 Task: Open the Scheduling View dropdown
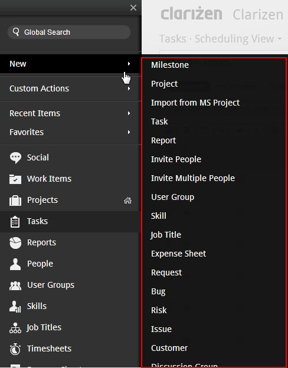pyautogui.click(x=280, y=39)
